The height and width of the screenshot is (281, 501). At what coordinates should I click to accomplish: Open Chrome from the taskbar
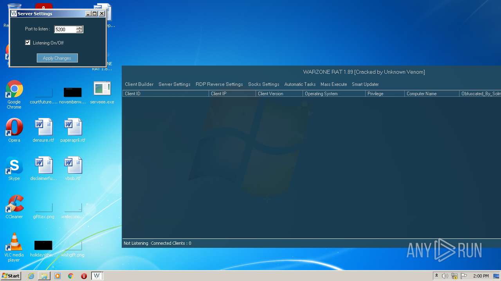coord(71,276)
